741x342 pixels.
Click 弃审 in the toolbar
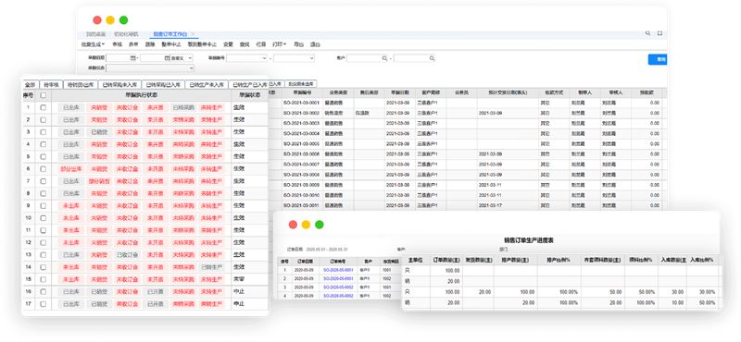pos(133,44)
